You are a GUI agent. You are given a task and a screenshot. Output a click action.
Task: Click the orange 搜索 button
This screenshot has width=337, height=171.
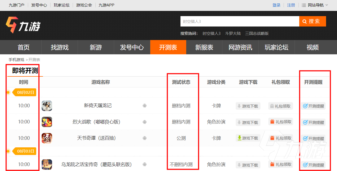[x=313, y=21]
